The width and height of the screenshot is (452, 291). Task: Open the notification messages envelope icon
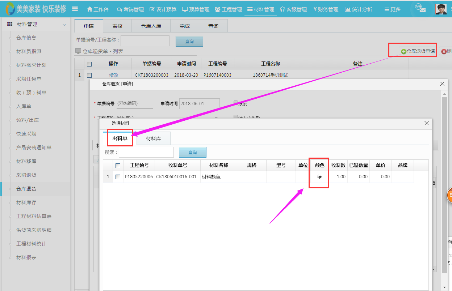tap(421, 9)
